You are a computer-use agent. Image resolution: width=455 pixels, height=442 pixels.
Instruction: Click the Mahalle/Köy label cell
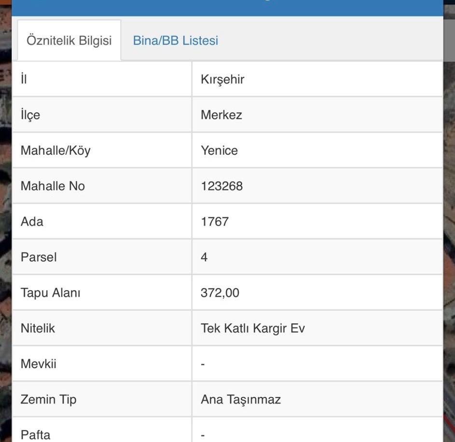point(102,150)
